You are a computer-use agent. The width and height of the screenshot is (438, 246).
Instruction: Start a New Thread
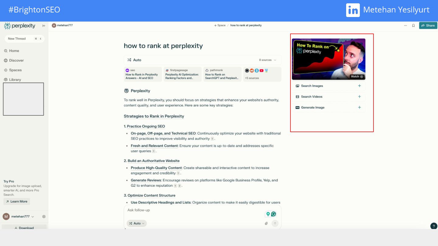tap(24, 39)
